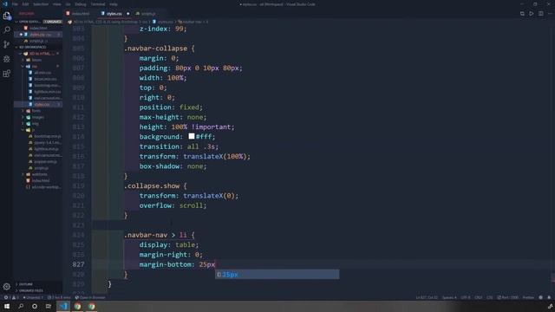Click UTF-8 encoding in status bar
The height and width of the screenshot is (312, 555).
[466, 297]
